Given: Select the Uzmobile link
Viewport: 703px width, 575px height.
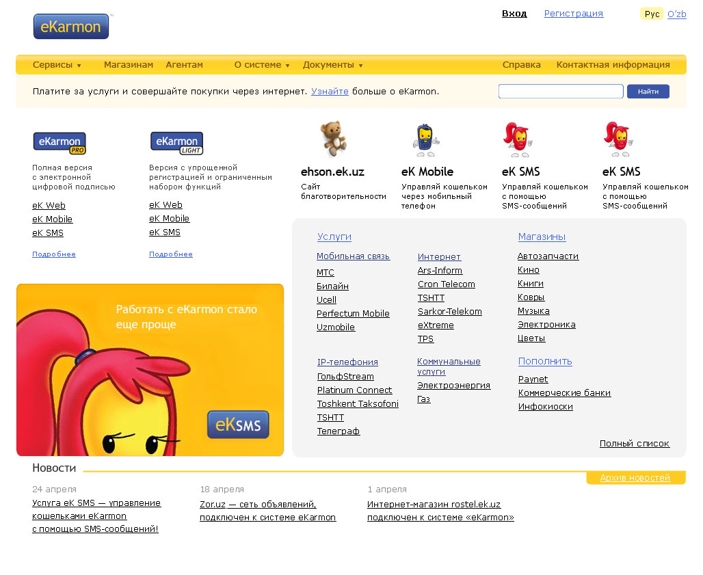Looking at the screenshot, I should coord(335,327).
